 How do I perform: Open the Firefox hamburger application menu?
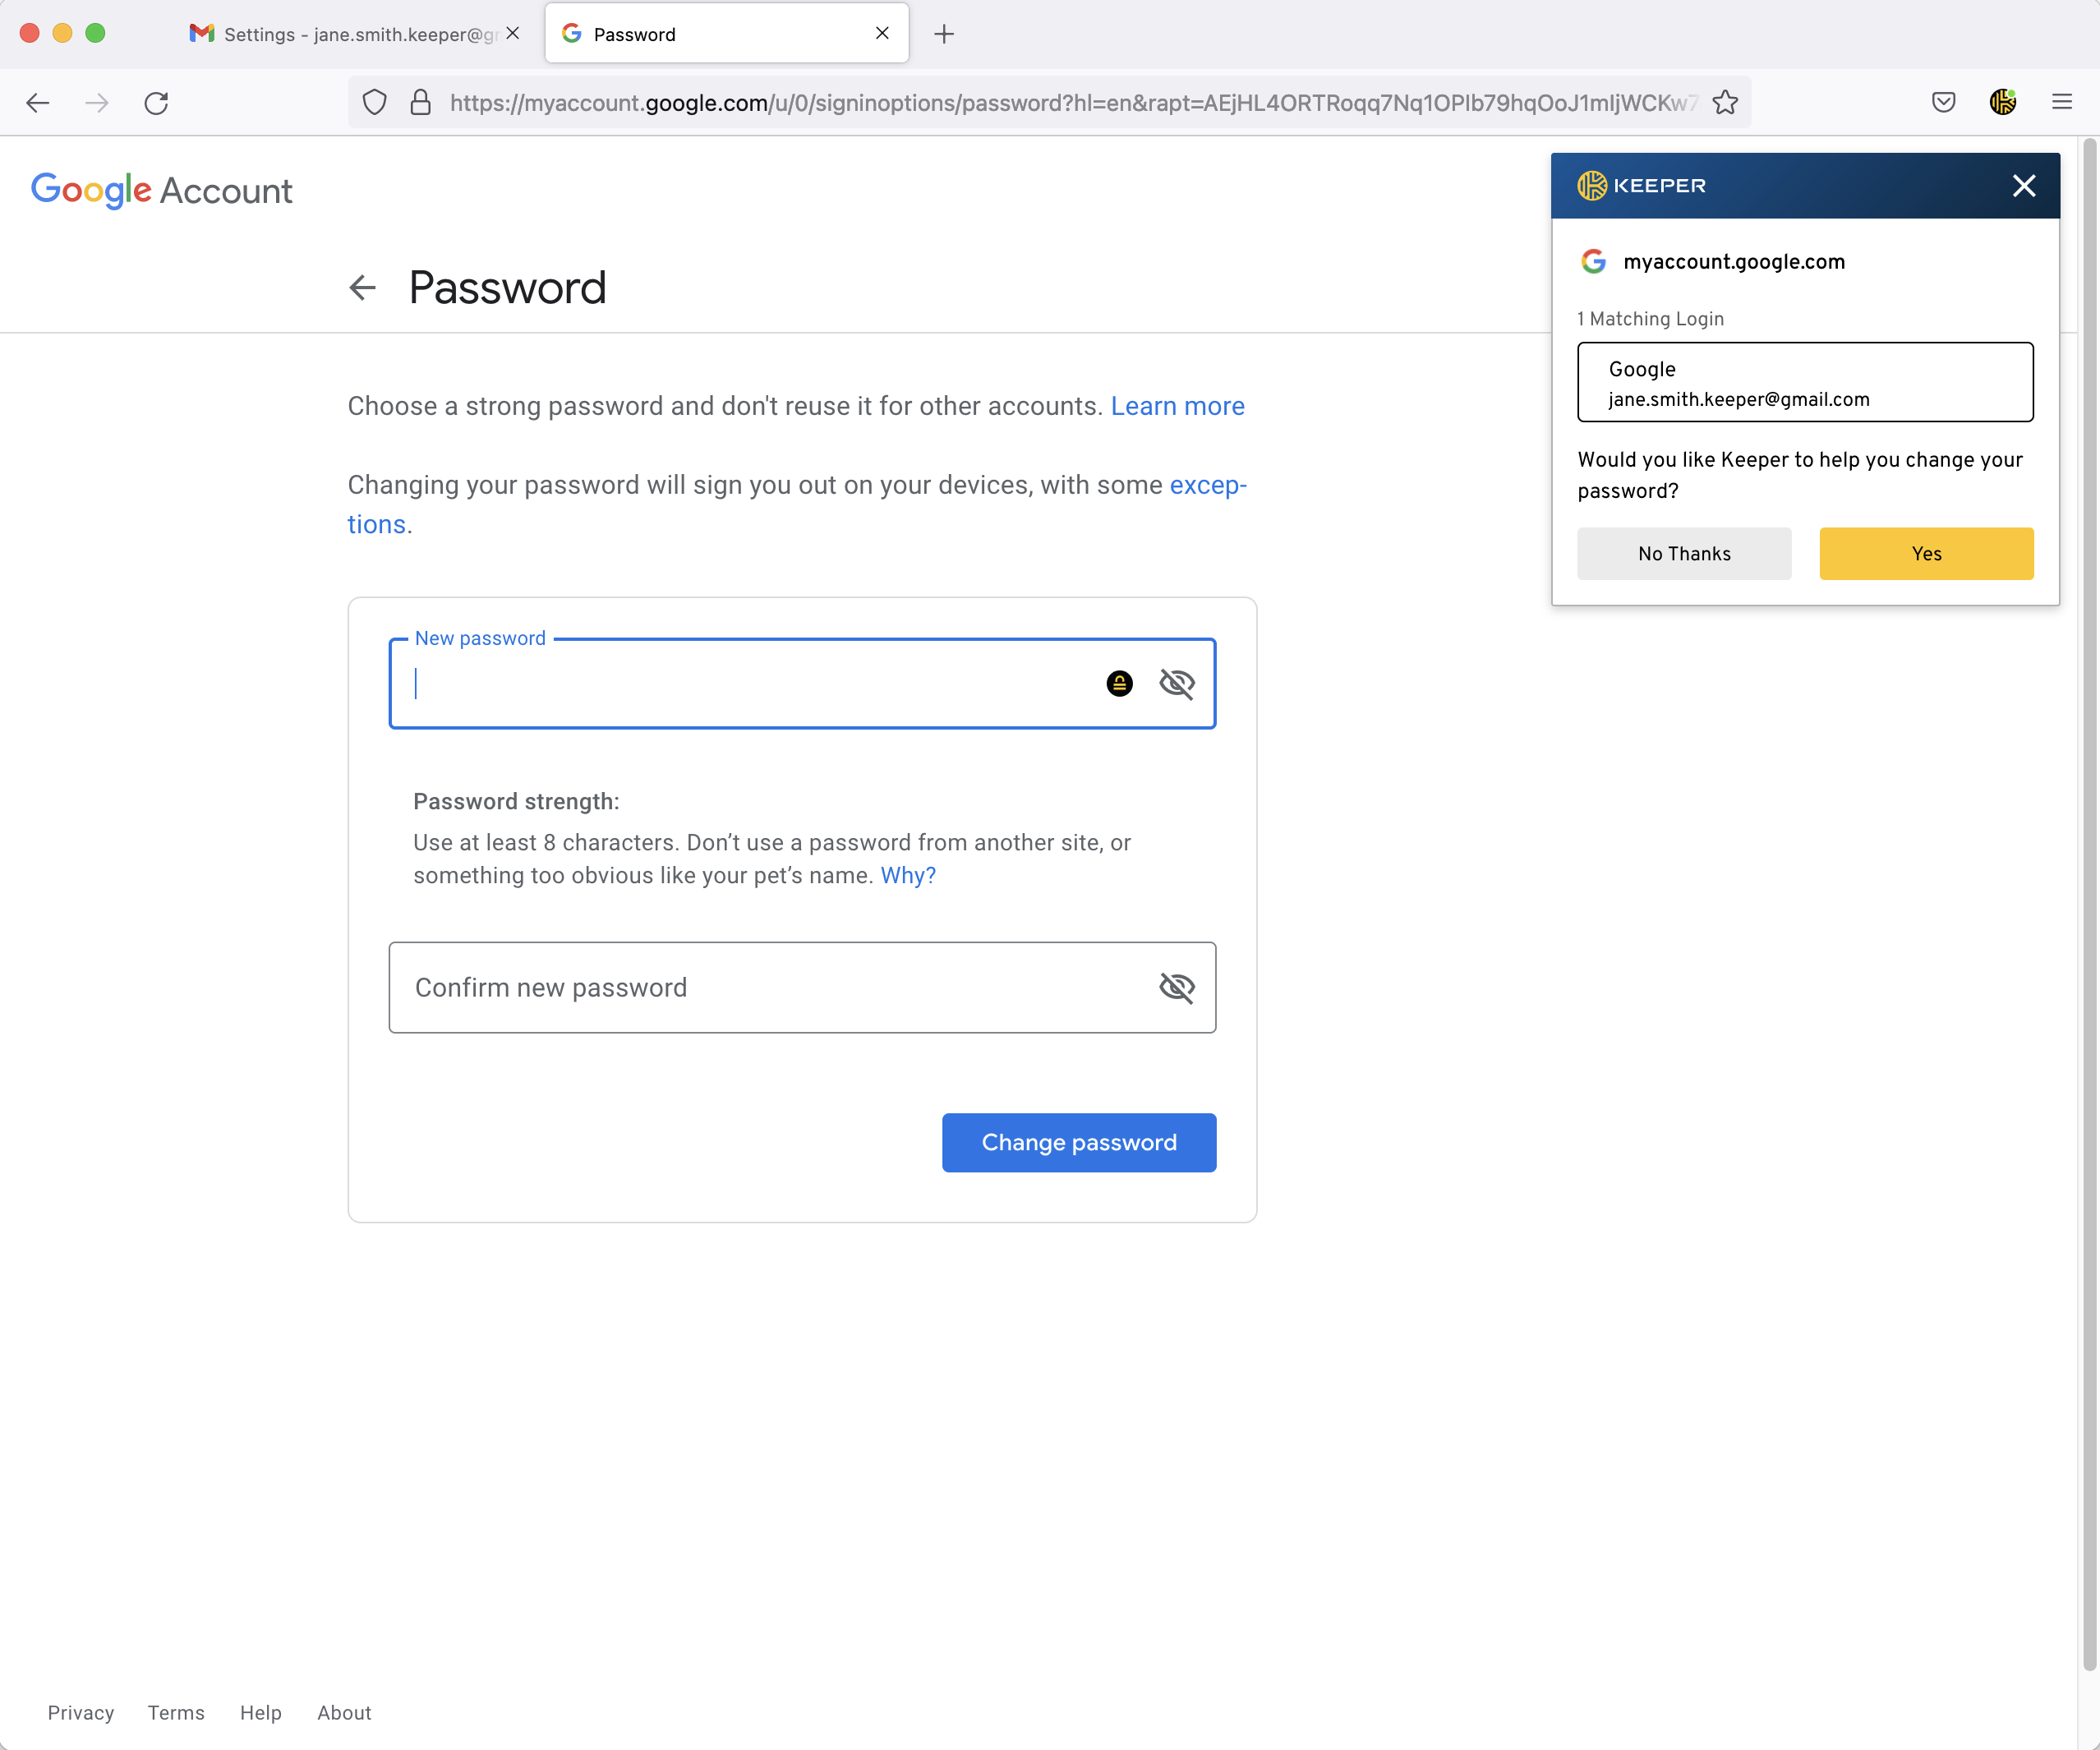[2062, 102]
